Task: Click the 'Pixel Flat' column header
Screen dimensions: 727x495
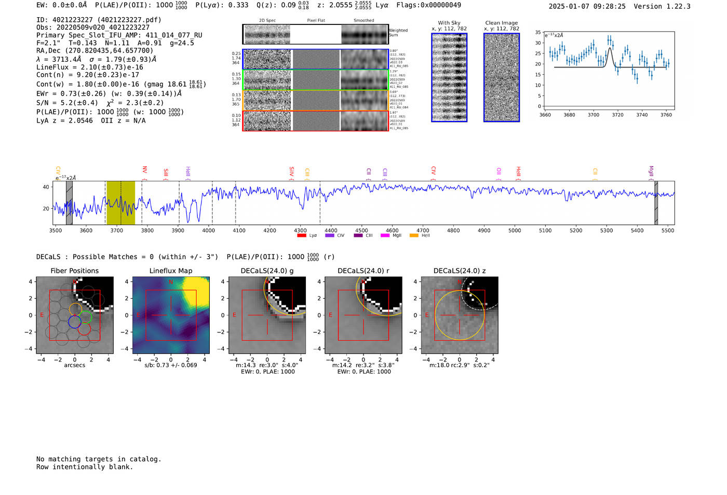Action: click(316, 20)
